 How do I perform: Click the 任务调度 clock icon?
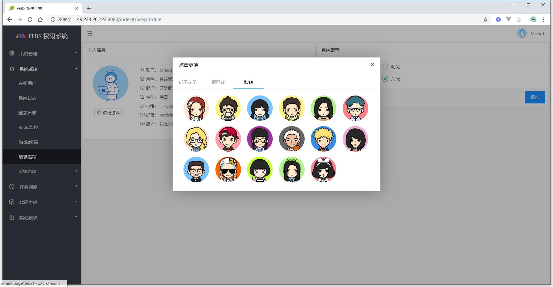click(12, 186)
